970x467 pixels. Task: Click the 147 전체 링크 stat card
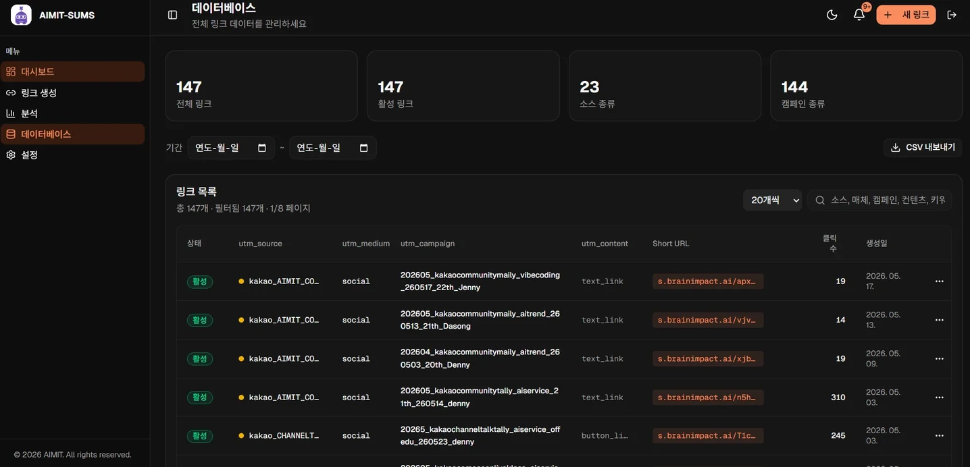click(x=261, y=86)
